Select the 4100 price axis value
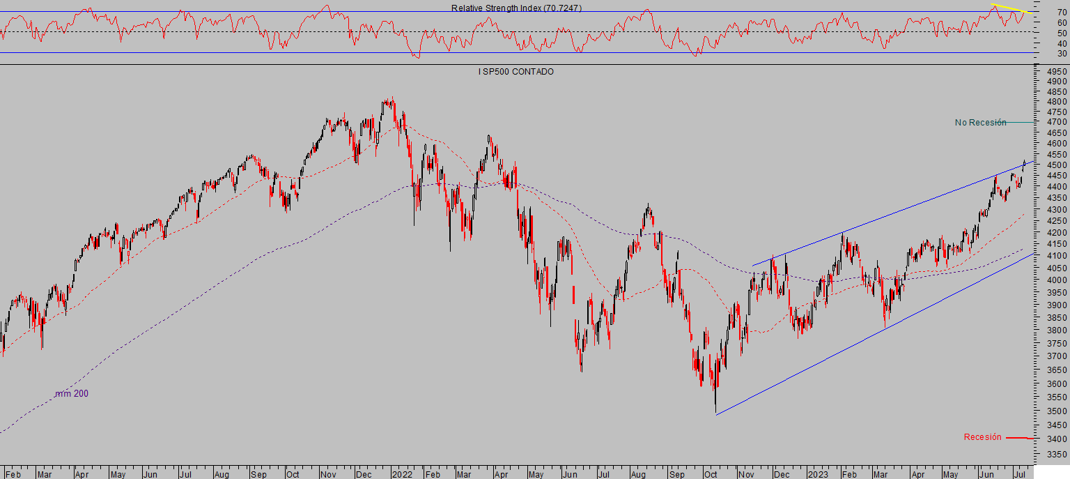 (x=1057, y=256)
